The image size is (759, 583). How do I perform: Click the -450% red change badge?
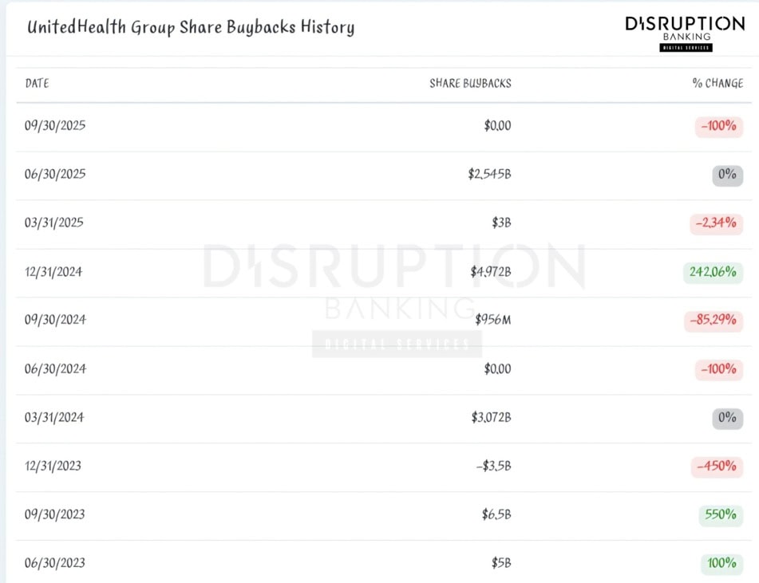tap(716, 466)
